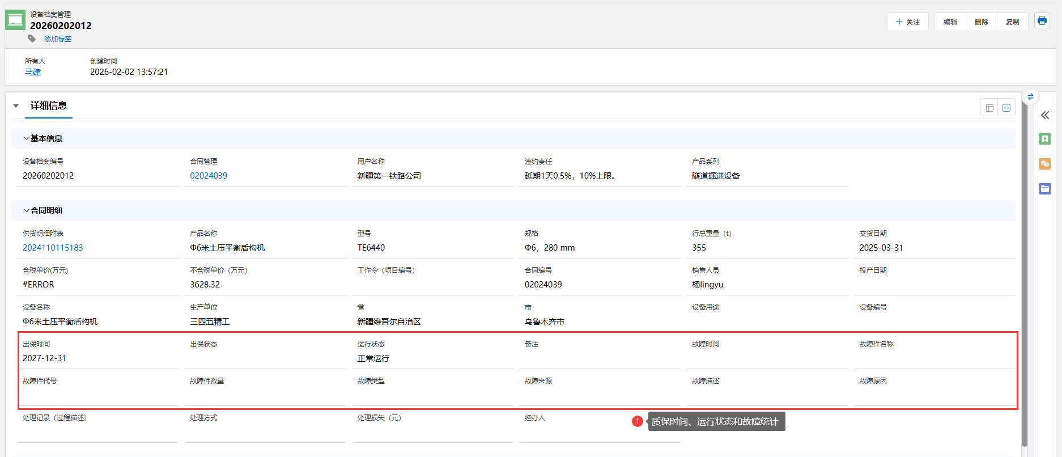Viewport: 1062px width, 457px height.
Task: Click the 关注 follow button
Action: point(907,22)
